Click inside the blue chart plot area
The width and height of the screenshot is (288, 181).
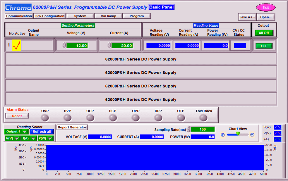click(x=155, y=158)
